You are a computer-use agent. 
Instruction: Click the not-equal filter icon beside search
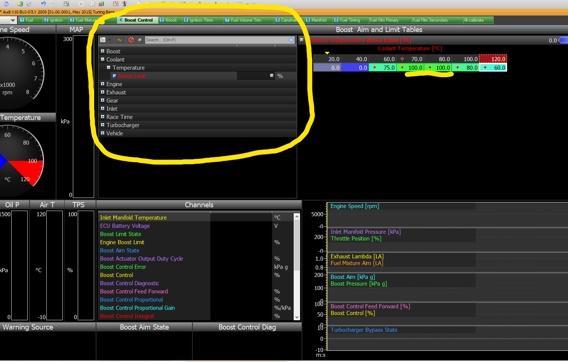(x=139, y=40)
